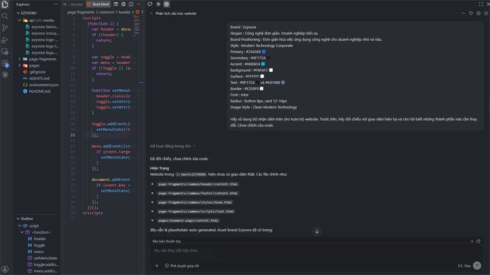This screenshot has height=275, width=490.
Task: Open page-fragments/common/header/content.html link
Action: (x=198, y=185)
